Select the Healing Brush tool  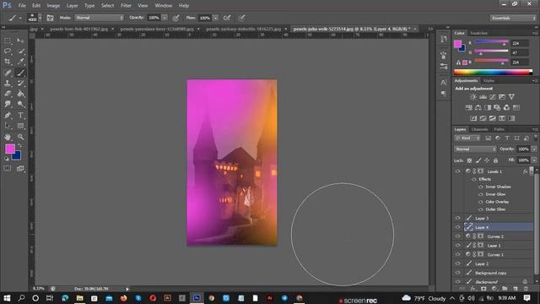pos(8,73)
